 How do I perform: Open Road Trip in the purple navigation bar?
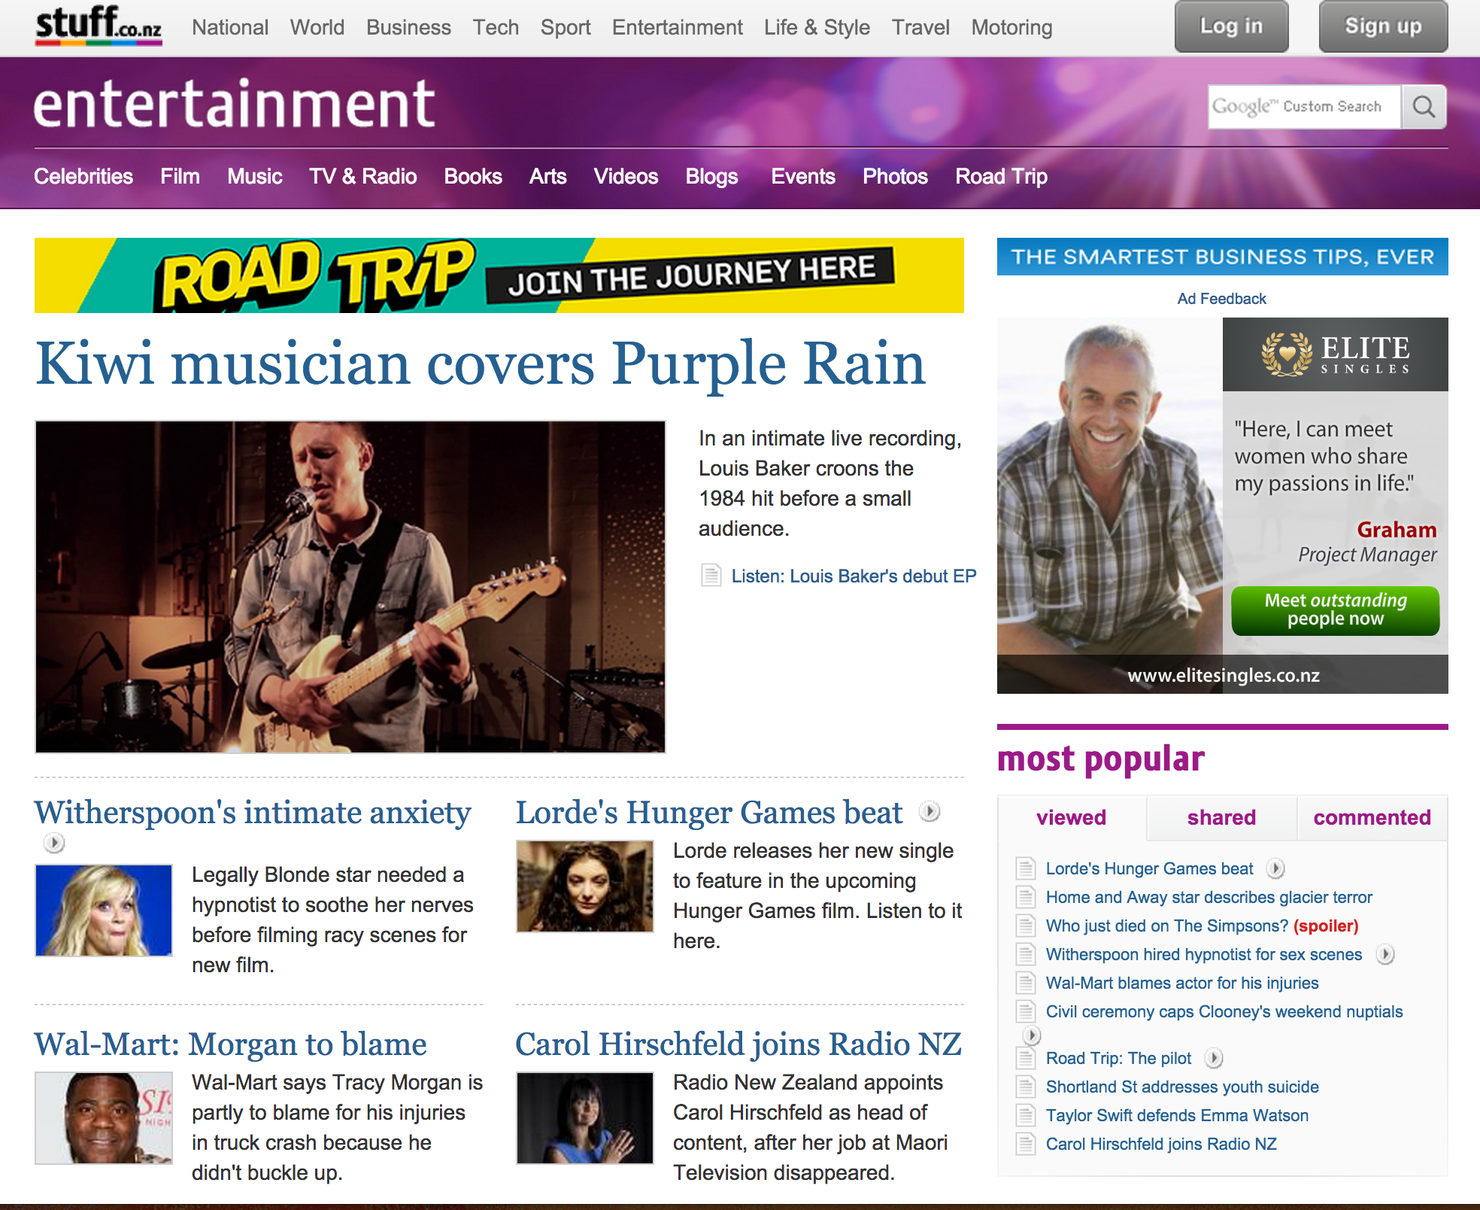click(1001, 176)
